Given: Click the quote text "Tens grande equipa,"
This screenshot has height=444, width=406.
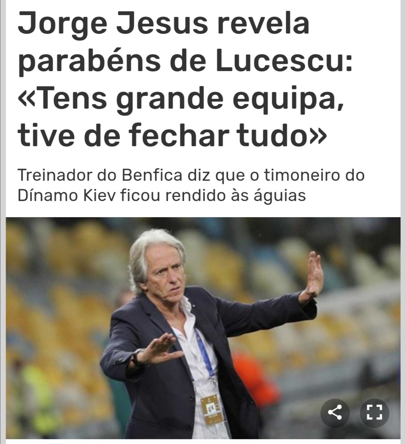Looking at the screenshot, I should pos(181,100).
